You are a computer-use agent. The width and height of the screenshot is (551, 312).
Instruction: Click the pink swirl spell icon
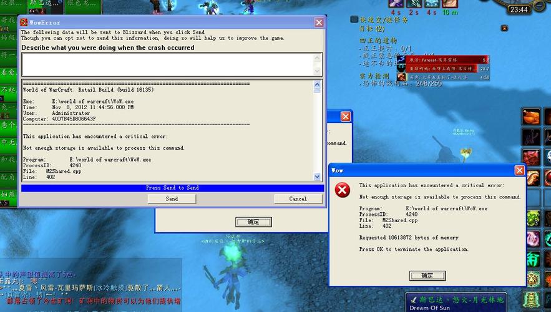coord(533,238)
